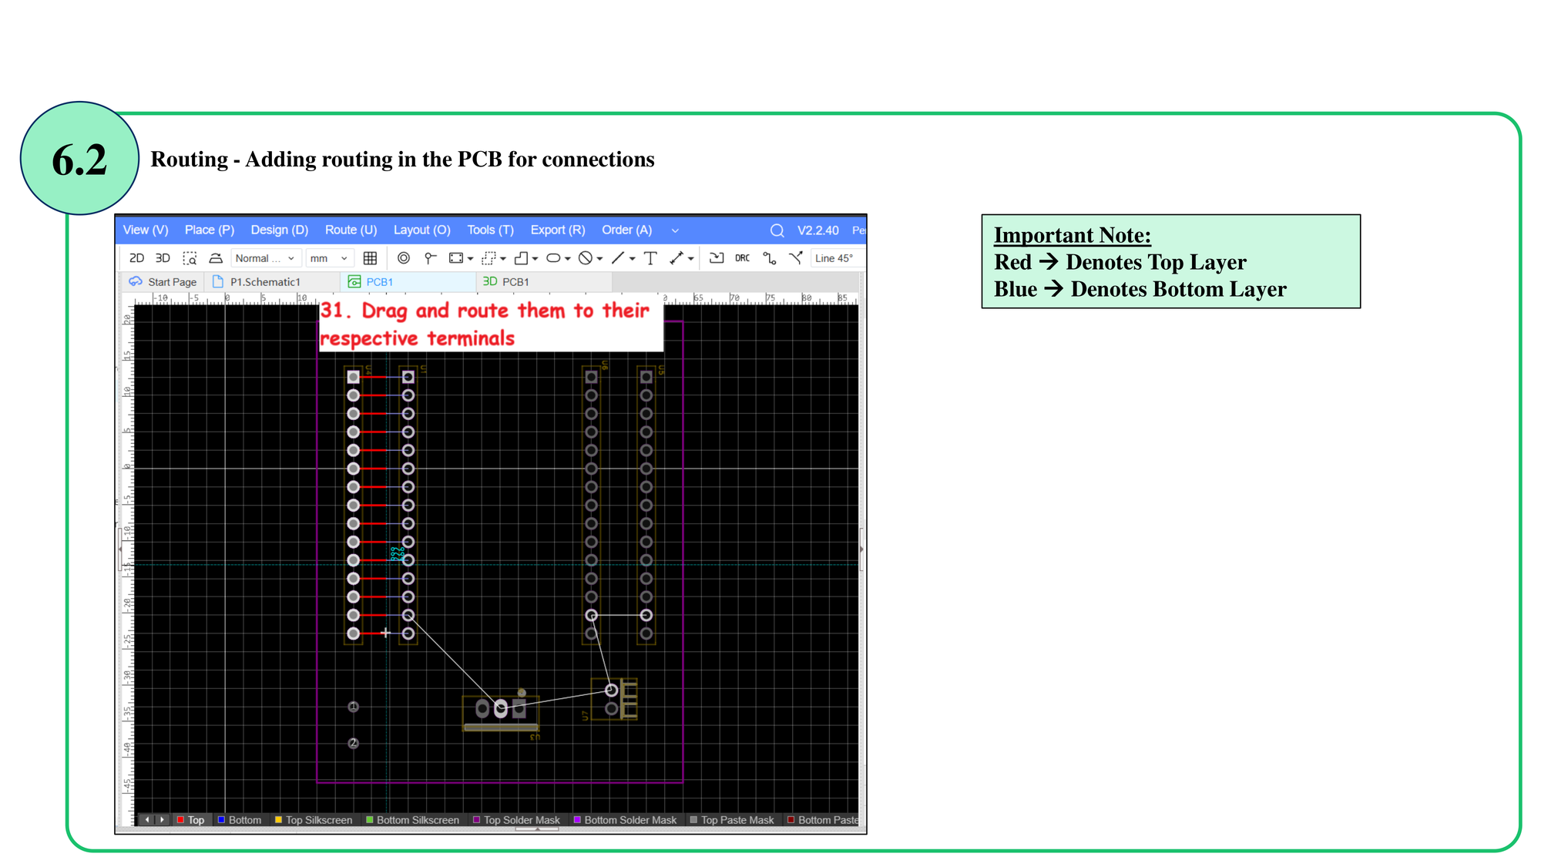The width and height of the screenshot is (1541, 867).
Task: Select the Pad placement tool
Action: [x=430, y=258]
